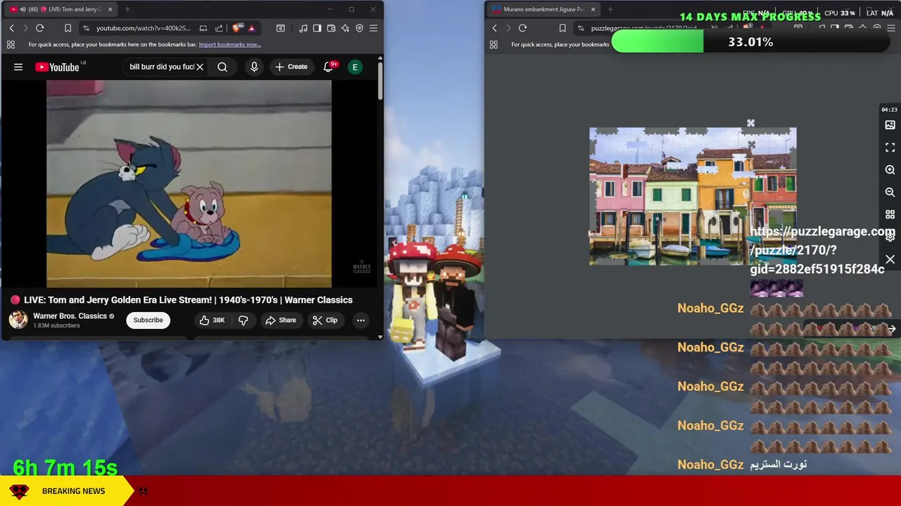Subscribe to Warner Bros. Classics

point(148,320)
